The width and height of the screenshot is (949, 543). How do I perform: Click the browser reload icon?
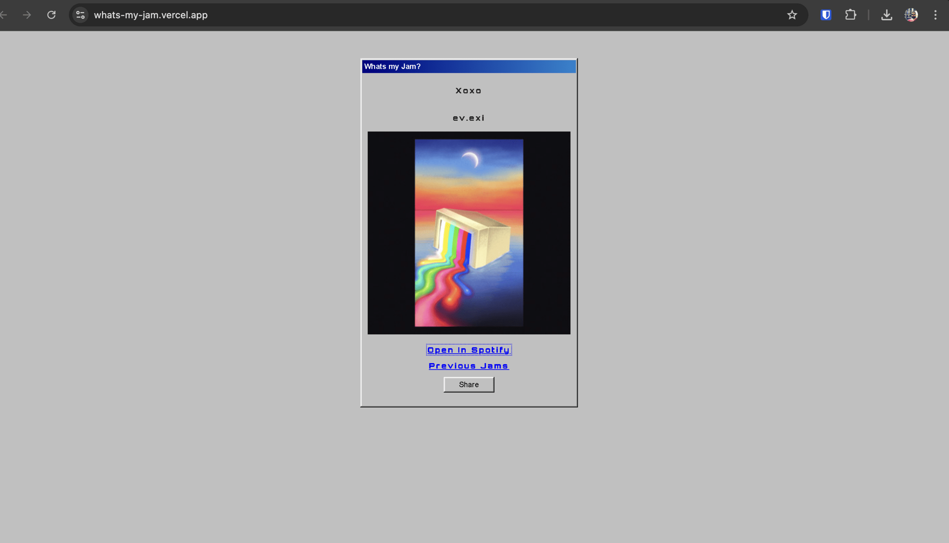pos(51,15)
